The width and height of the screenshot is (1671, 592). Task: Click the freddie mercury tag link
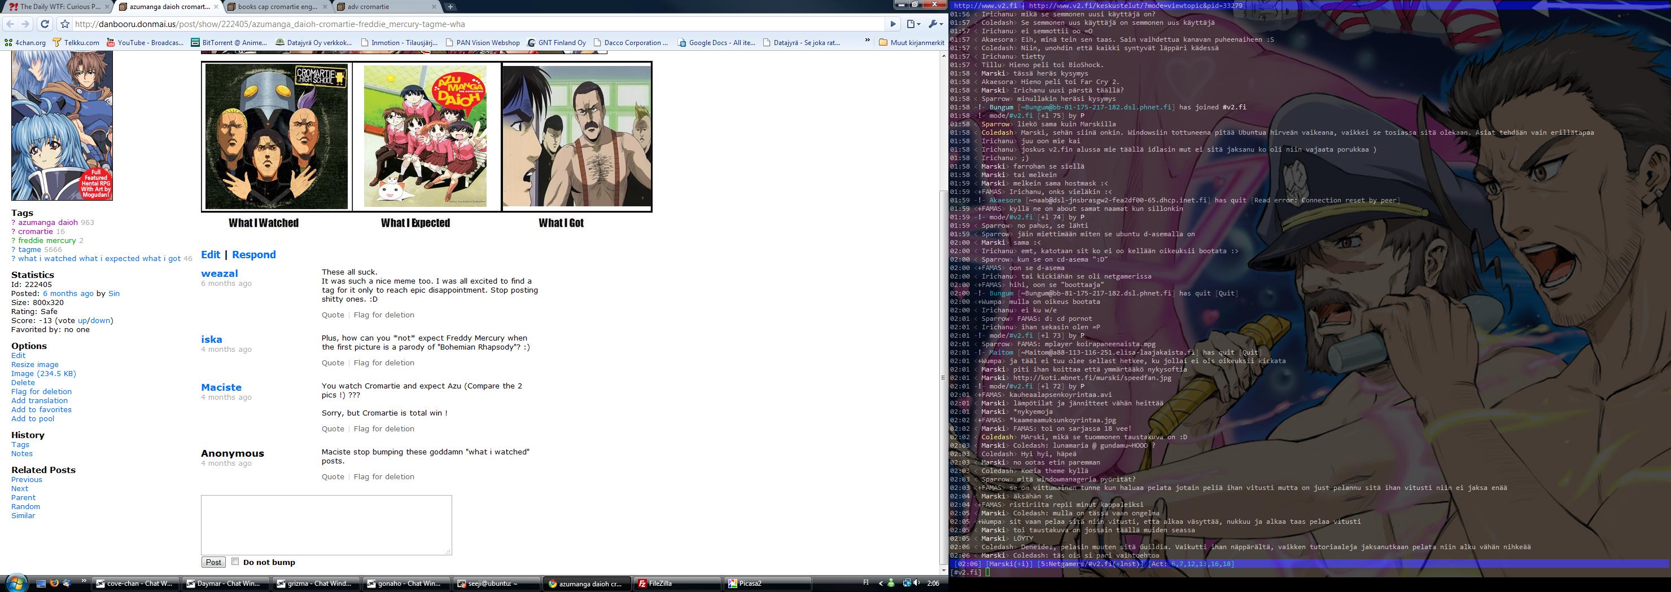(x=47, y=240)
